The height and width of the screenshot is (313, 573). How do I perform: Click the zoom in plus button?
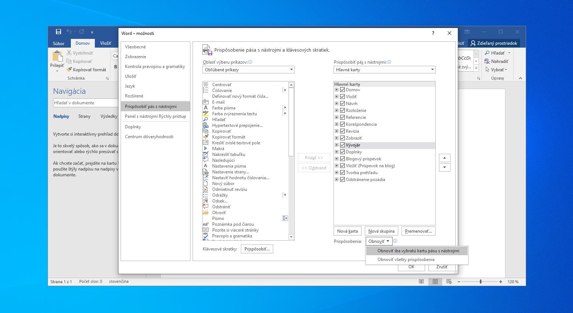[501, 282]
